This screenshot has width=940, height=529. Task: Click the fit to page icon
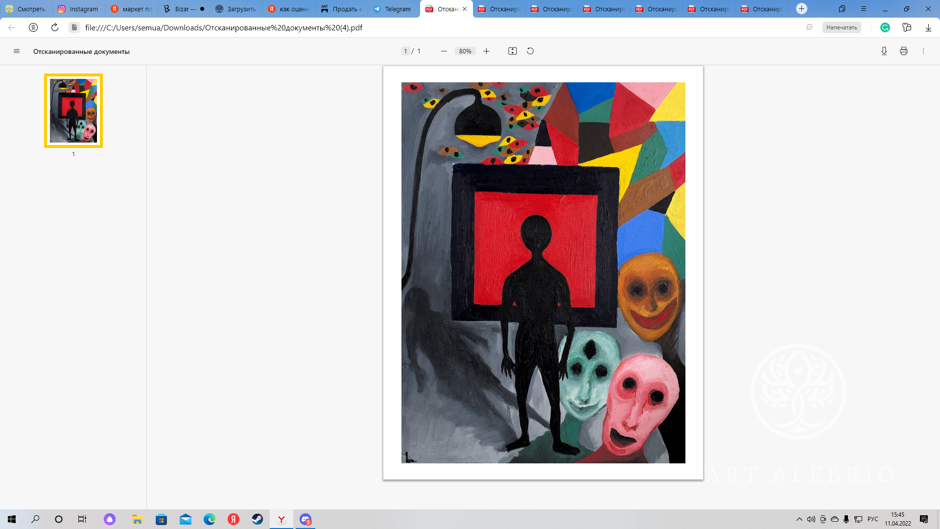pos(513,51)
